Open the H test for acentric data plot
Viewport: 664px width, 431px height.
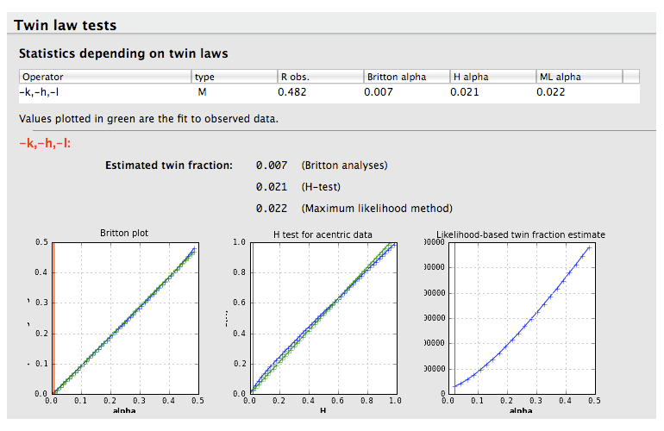pos(323,317)
